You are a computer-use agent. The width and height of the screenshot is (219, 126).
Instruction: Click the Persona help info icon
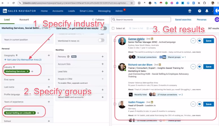pyautogui.click(x=68, y=57)
